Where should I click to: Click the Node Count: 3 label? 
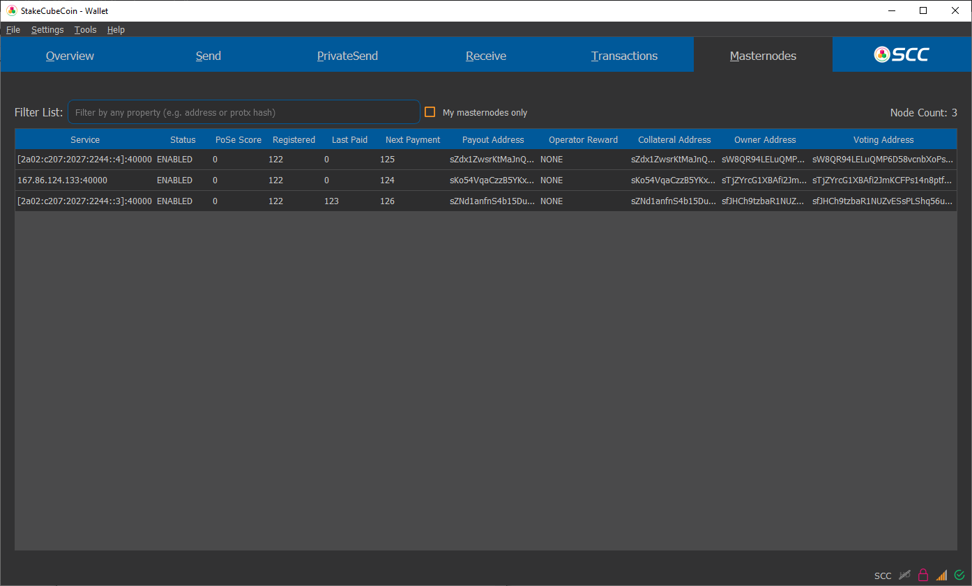pyautogui.click(x=923, y=112)
